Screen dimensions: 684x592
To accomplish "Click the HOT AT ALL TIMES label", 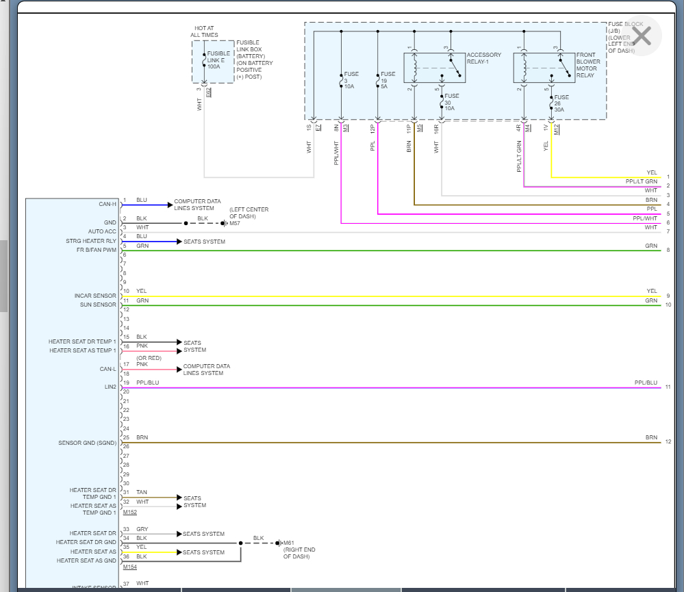I will [205, 31].
